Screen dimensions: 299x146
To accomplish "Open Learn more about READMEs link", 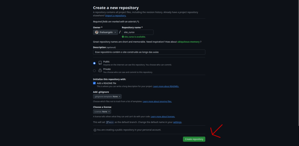I will pos(166,86).
